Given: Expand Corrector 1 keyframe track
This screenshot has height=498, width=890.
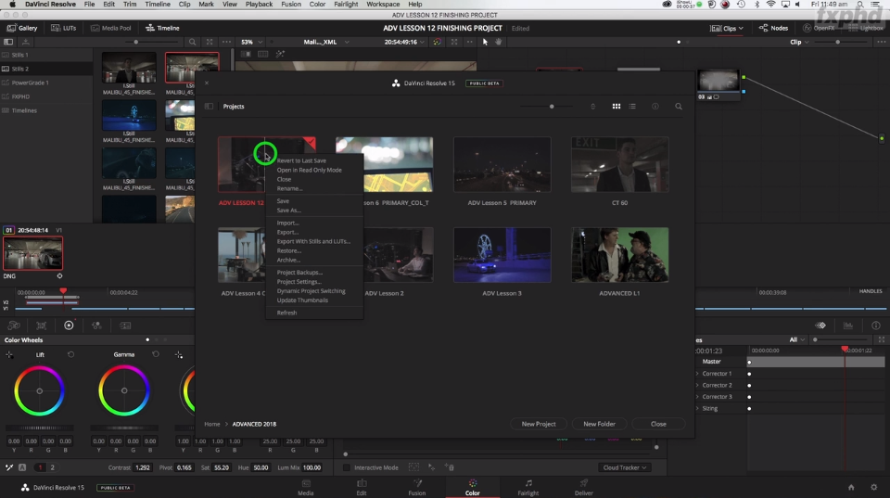Looking at the screenshot, I should [x=697, y=374].
